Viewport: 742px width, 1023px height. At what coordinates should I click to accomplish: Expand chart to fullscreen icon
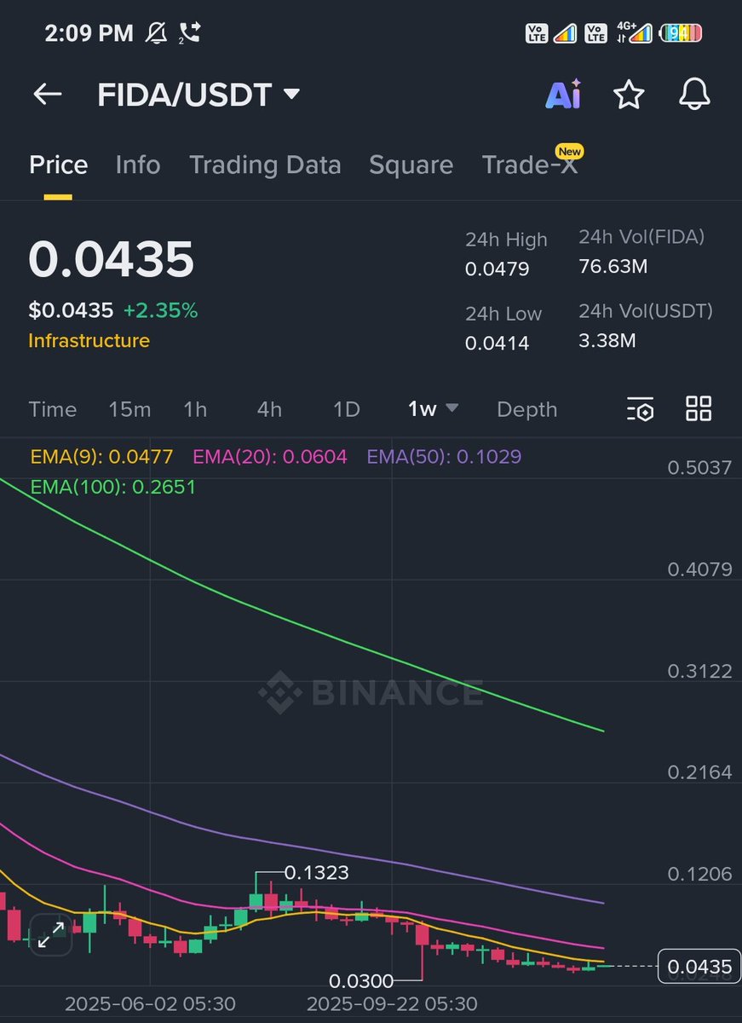tap(51, 934)
